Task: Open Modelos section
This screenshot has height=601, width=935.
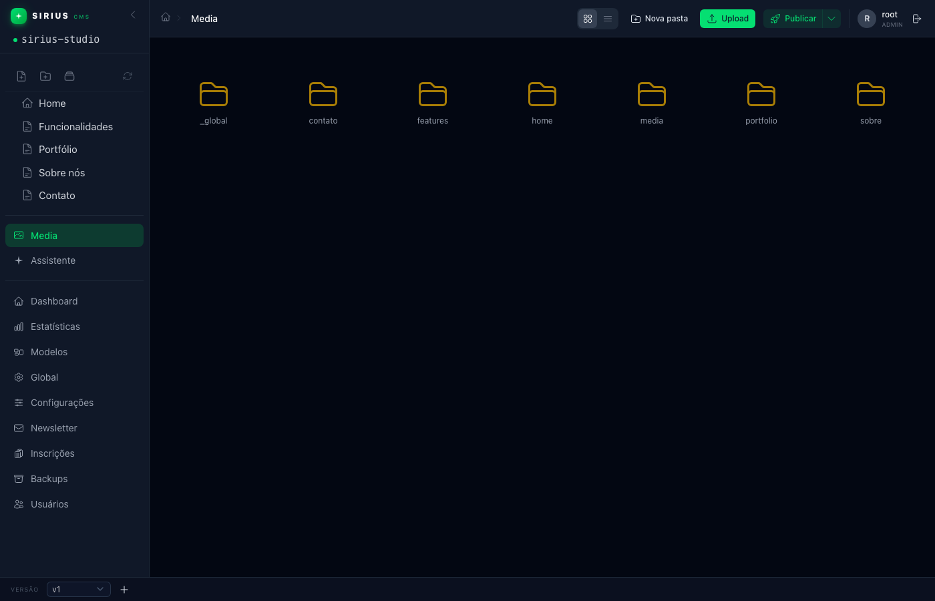Action: [x=74, y=352]
